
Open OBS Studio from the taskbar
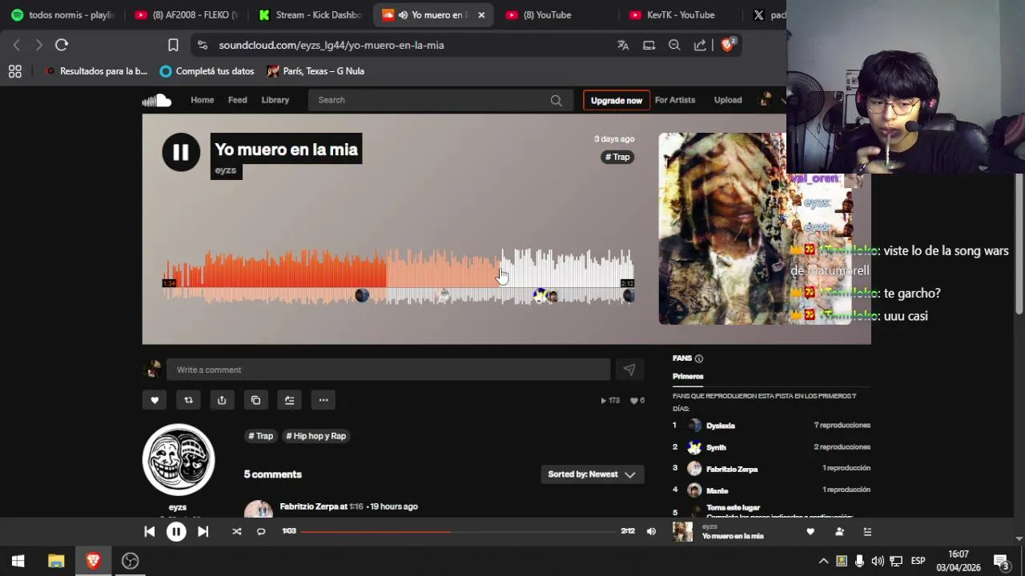[130, 561]
